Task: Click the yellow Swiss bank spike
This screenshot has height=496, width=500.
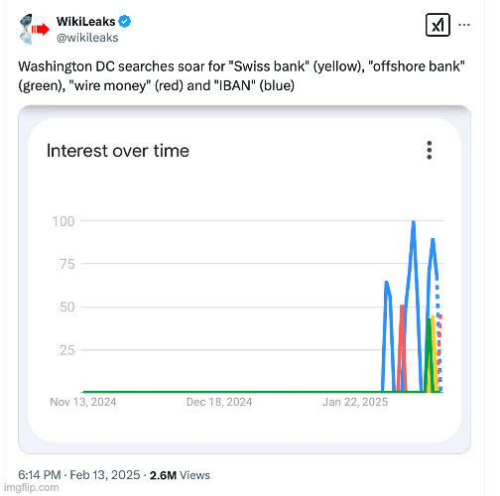Action: coord(434,354)
